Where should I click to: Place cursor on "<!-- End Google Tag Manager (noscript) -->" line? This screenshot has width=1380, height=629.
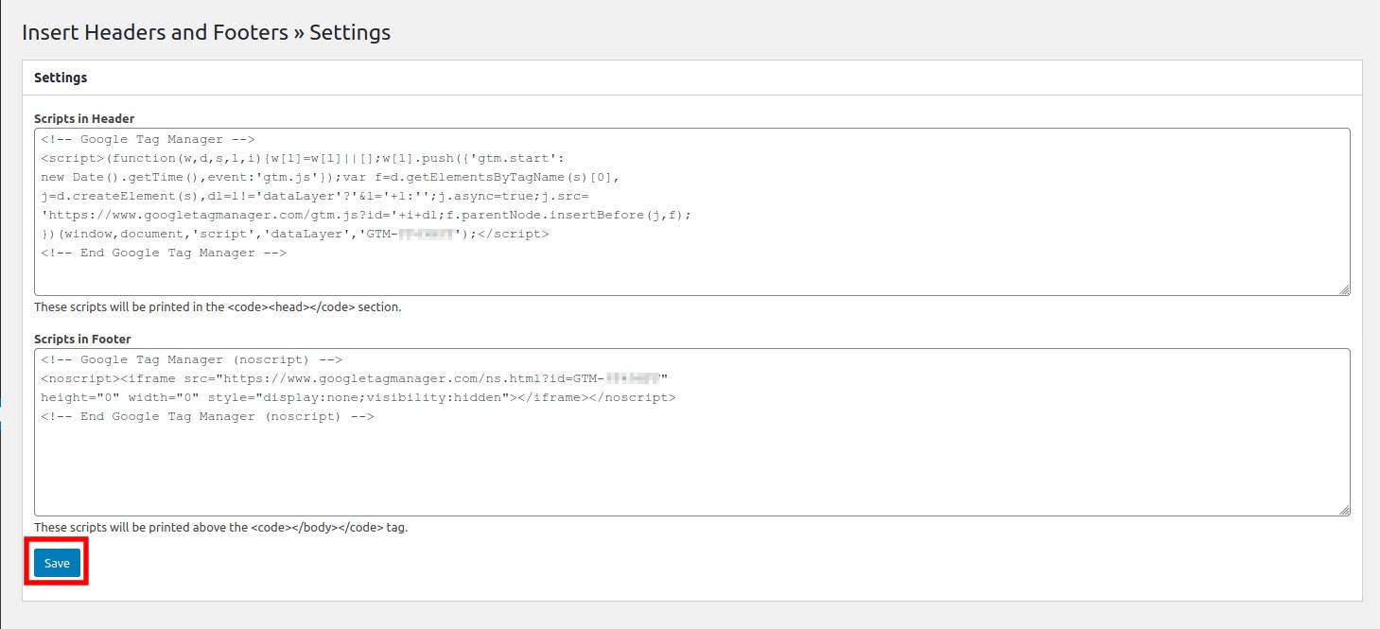[x=207, y=416]
